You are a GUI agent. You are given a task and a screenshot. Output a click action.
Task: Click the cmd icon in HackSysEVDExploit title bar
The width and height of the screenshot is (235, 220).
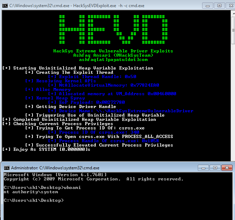click(5, 6)
